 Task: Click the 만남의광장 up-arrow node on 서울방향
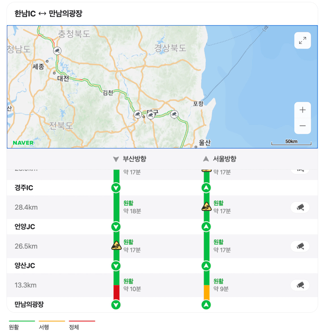[206, 305]
